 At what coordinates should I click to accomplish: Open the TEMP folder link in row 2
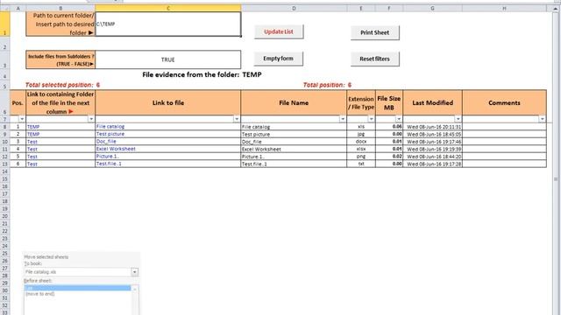point(33,134)
